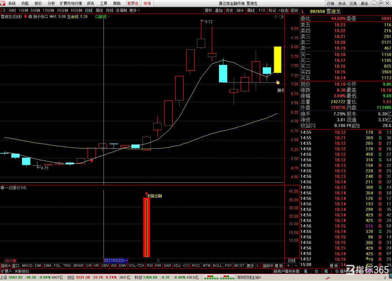Click the red arrow marker under early candles
Image resolution: width=392 pixels, height=281 pixels.
(x=91, y=160)
